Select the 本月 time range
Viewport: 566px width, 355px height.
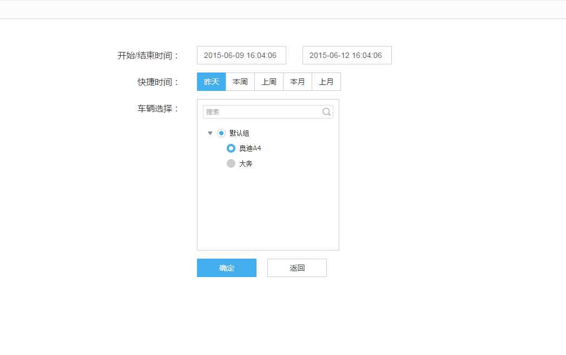click(297, 81)
